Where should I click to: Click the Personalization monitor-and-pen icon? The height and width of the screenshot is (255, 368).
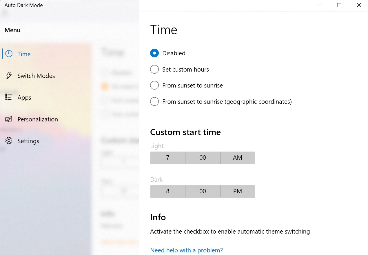pyautogui.click(x=9, y=119)
